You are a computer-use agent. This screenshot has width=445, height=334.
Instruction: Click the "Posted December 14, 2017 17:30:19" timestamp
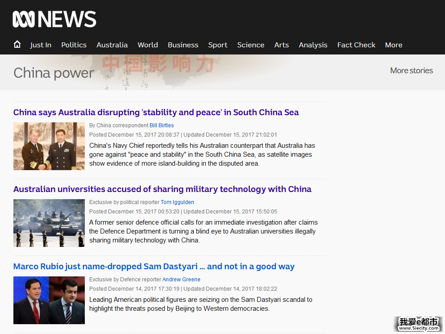click(x=134, y=288)
